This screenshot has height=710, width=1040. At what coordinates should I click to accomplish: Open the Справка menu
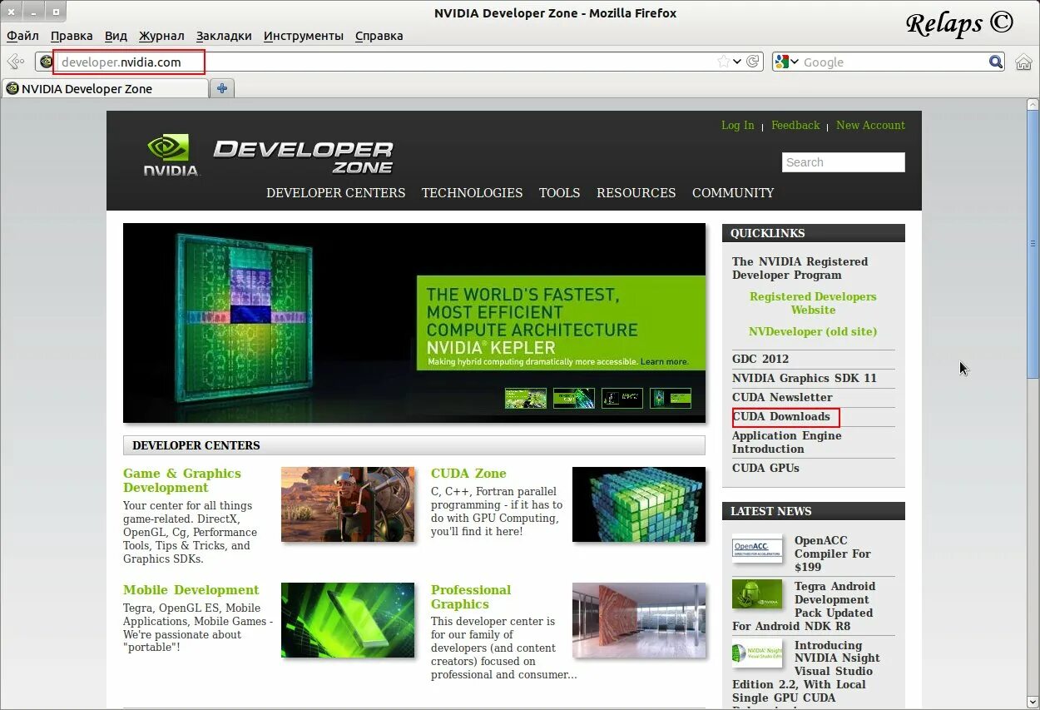coord(379,36)
